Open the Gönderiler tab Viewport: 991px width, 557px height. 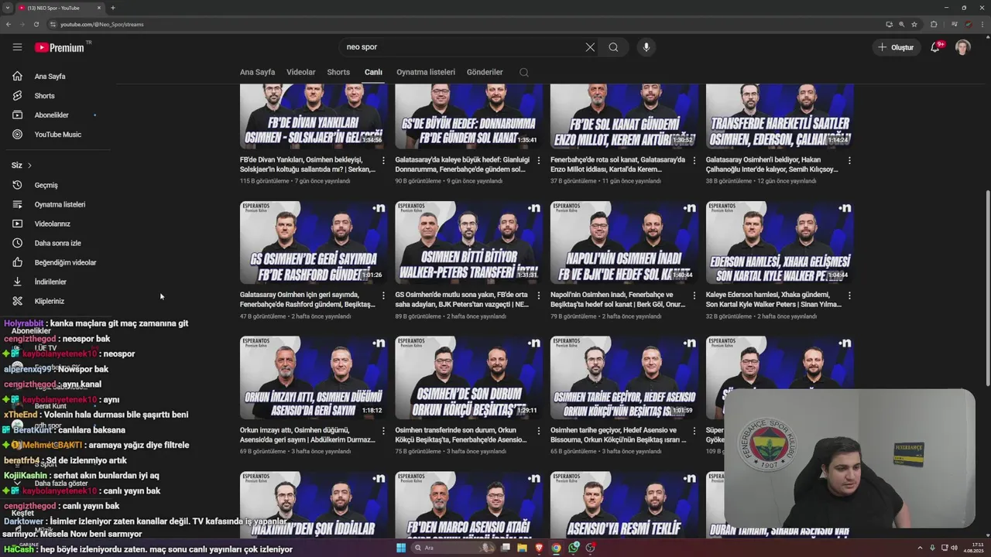(485, 72)
